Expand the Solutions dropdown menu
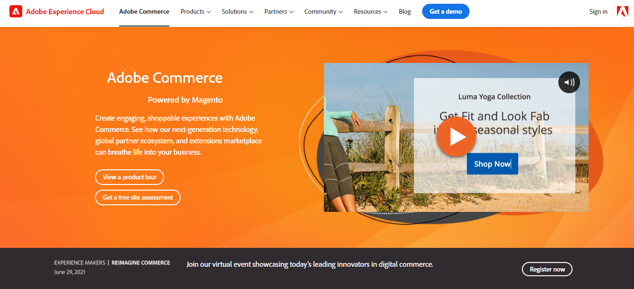The image size is (634, 289). (x=237, y=11)
